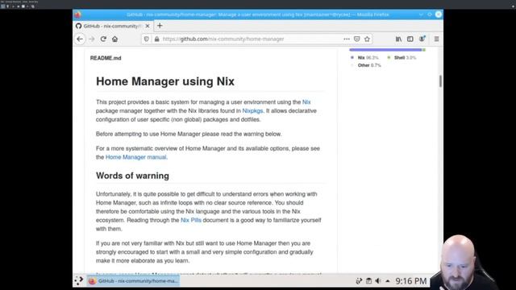Click the Shell language percentage entry
The image size is (516, 290).
pos(402,57)
